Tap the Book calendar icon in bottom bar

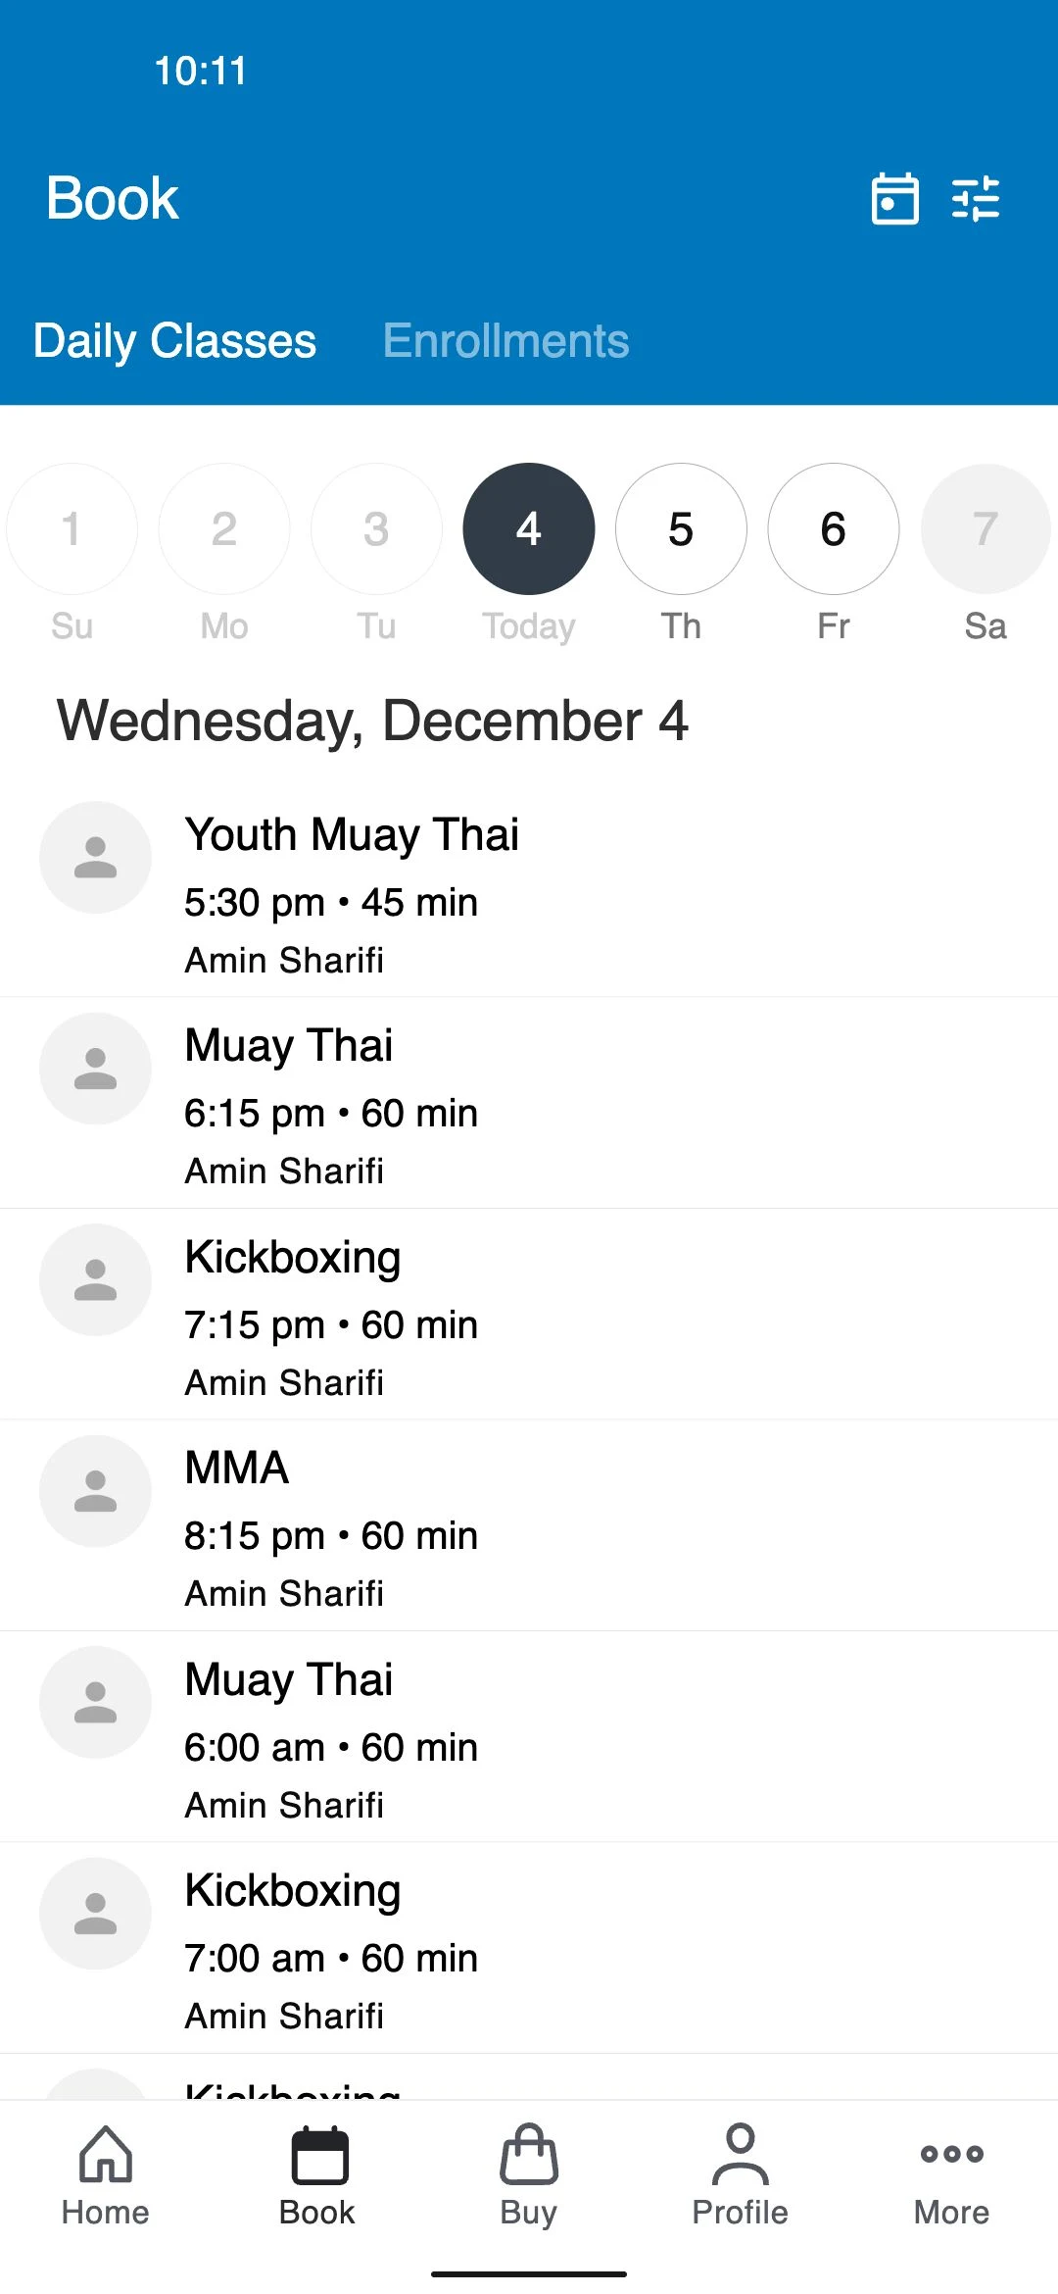(319, 2155)
